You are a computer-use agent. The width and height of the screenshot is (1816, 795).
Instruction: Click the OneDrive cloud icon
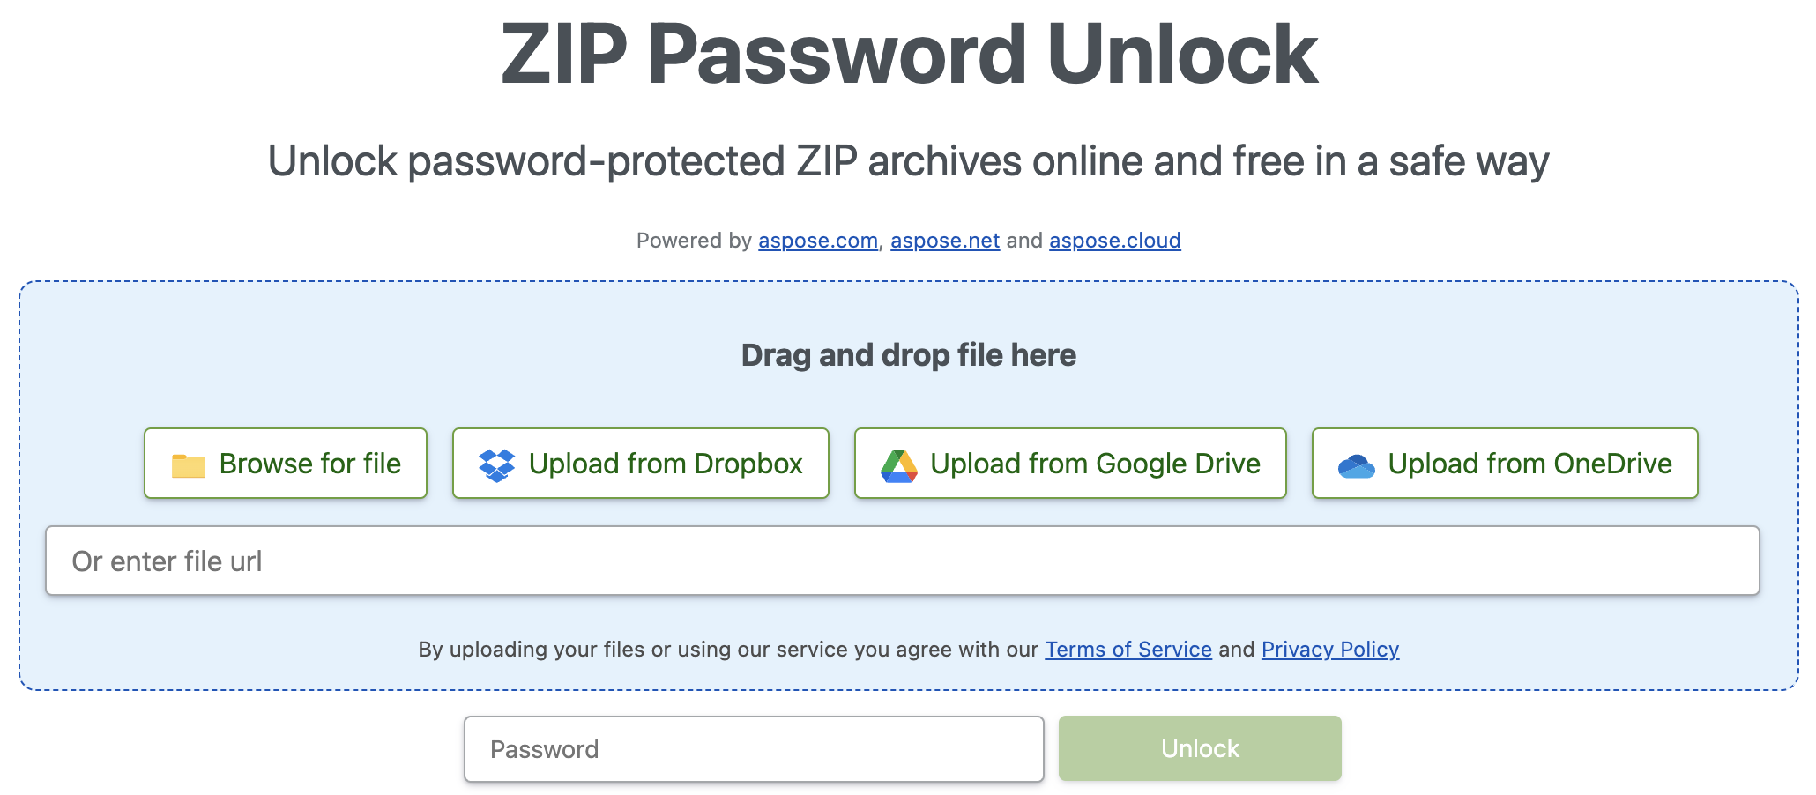click(x=1356, y=465)
